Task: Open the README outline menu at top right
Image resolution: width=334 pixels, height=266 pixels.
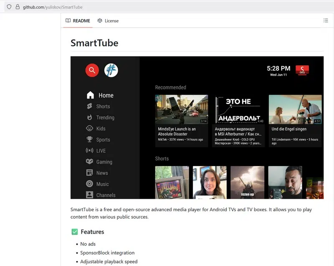Action: pyautogui.click(x=326, y=20)
